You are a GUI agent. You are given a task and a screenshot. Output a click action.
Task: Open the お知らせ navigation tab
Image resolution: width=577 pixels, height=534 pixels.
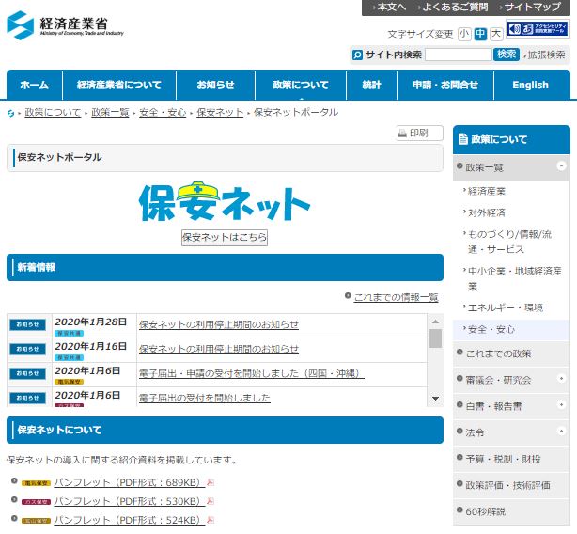[215, 85]
